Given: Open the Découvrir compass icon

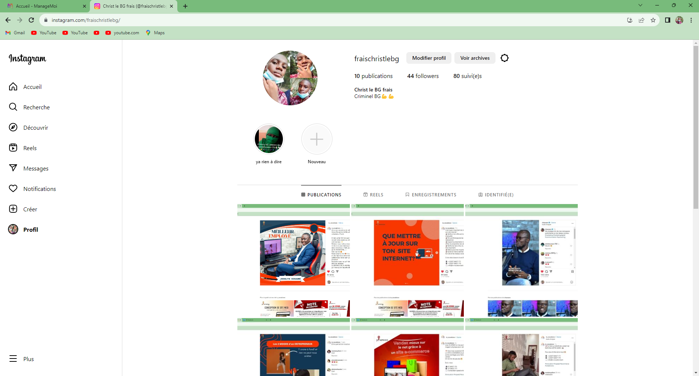Looking at the screenshot, I should tap(13, 128).
